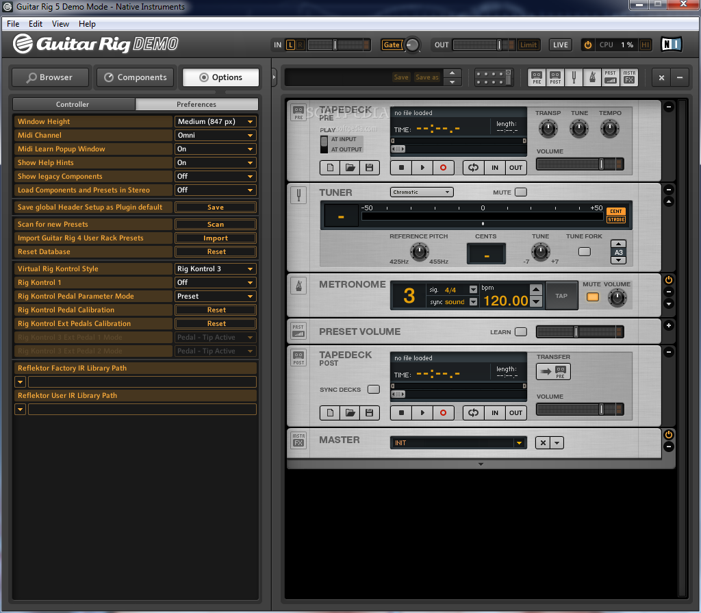
Task: Expand Reflektor Factory IR Library Path arrow
Action: tap(20, 382)
